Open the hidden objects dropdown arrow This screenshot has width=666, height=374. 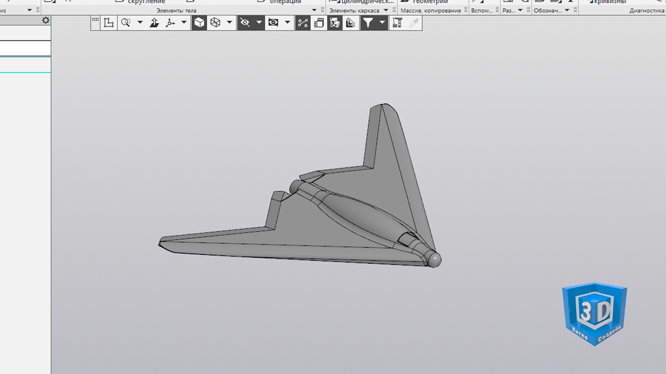tap(259, 23)
